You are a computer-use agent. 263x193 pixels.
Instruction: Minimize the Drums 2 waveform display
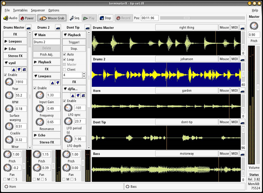click(243, 59)
